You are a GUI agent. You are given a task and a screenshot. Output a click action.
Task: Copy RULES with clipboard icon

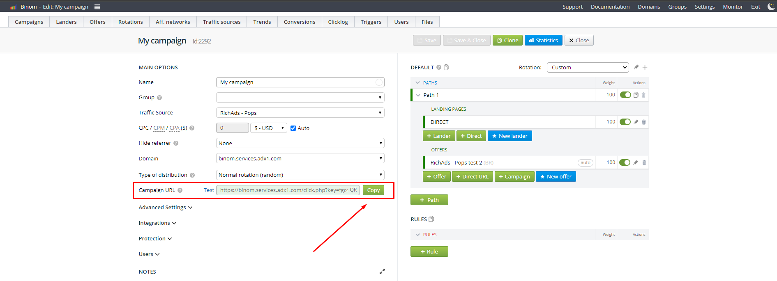coord(431,219)
